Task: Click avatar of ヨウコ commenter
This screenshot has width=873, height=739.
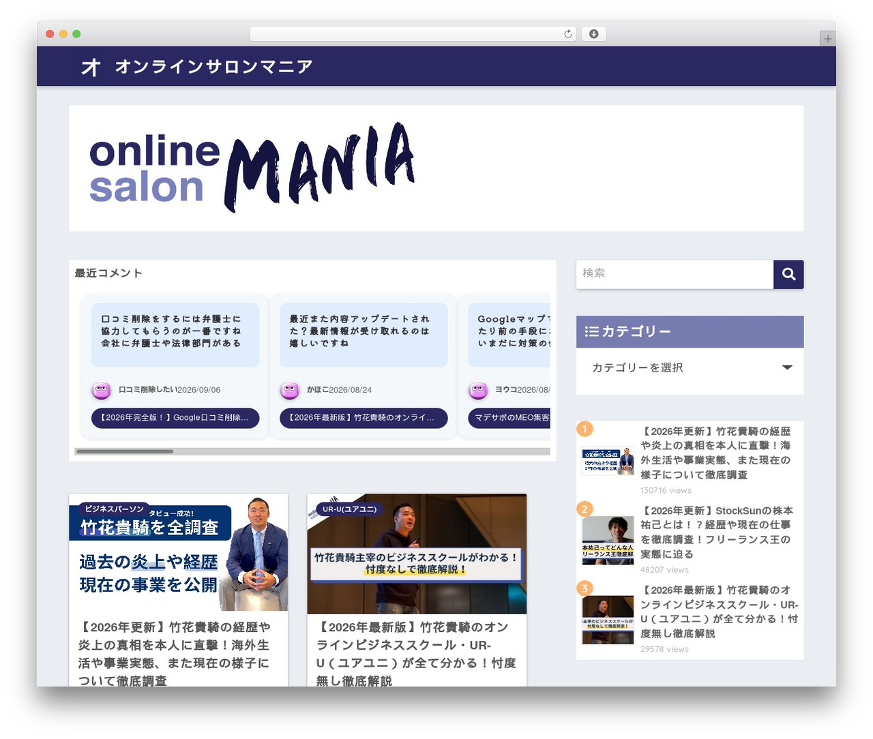Action: tap(478, 391)
